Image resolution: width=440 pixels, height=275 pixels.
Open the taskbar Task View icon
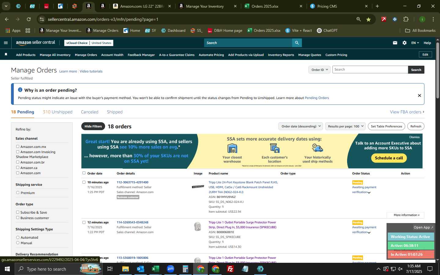[x=110, y=269]
